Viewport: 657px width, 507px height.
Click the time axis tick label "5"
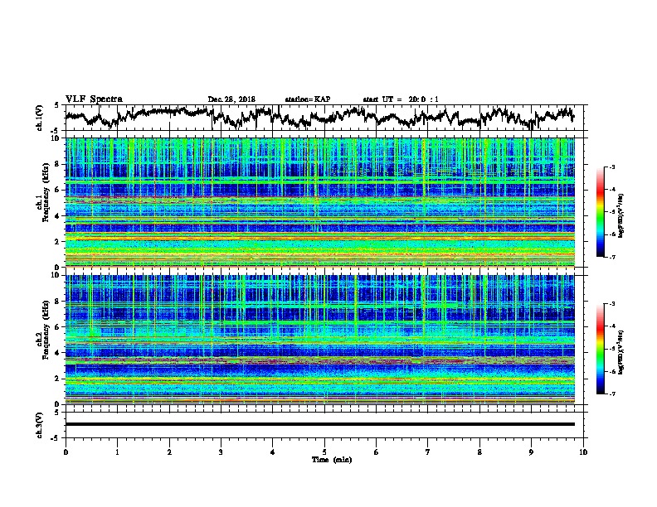click(x=324, y=452)
